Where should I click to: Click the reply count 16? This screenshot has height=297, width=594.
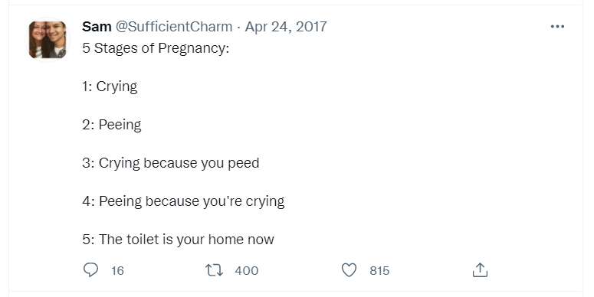[117, 270]
